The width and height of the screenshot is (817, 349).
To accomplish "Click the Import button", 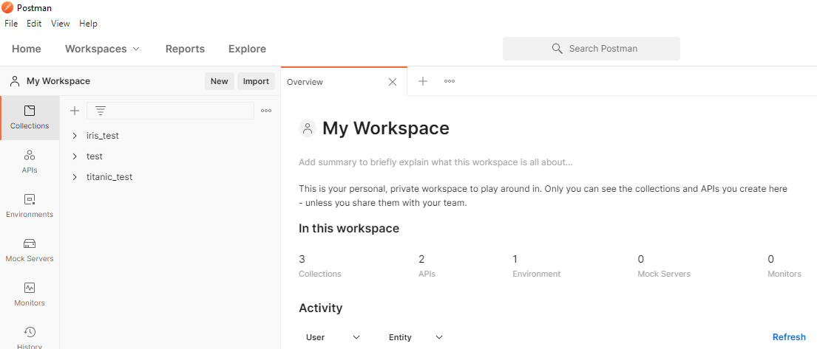I will pyautogui.click(x=256, y=81).
